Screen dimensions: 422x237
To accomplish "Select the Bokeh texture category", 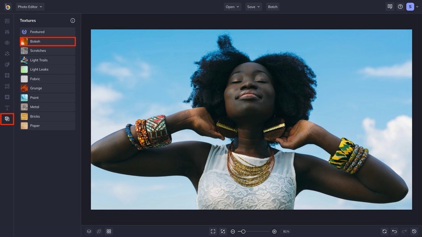I will [x=47, y=42].
